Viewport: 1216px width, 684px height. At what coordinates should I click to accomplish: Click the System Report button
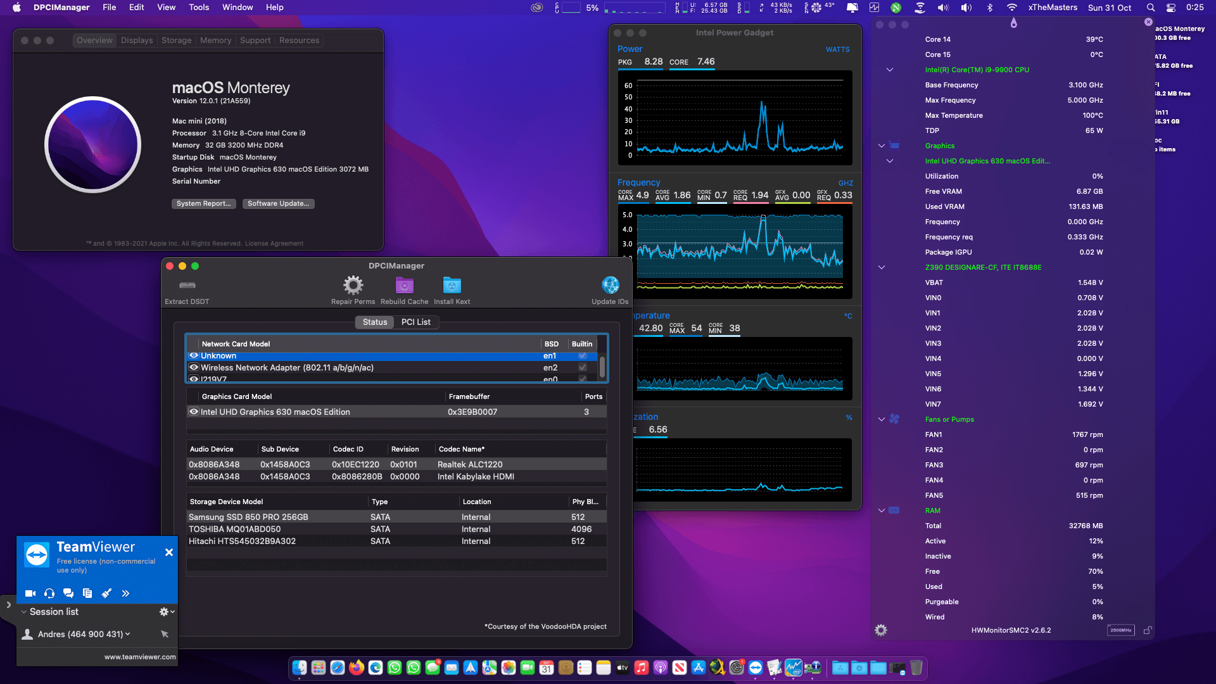pos(203,203)
